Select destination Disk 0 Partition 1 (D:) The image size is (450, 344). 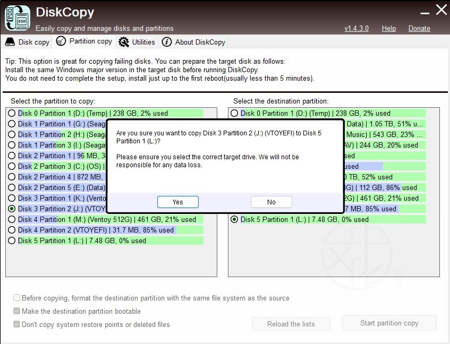click(x=234, y=113)
